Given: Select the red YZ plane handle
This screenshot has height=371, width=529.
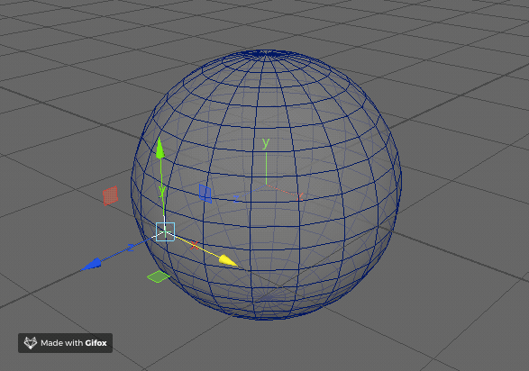Looking at the screenshot, I should pyautogui.click(x=110, y=195).
